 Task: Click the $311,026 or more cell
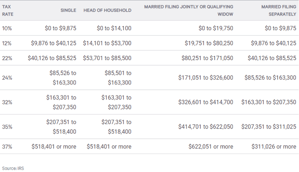click(274, 146)
